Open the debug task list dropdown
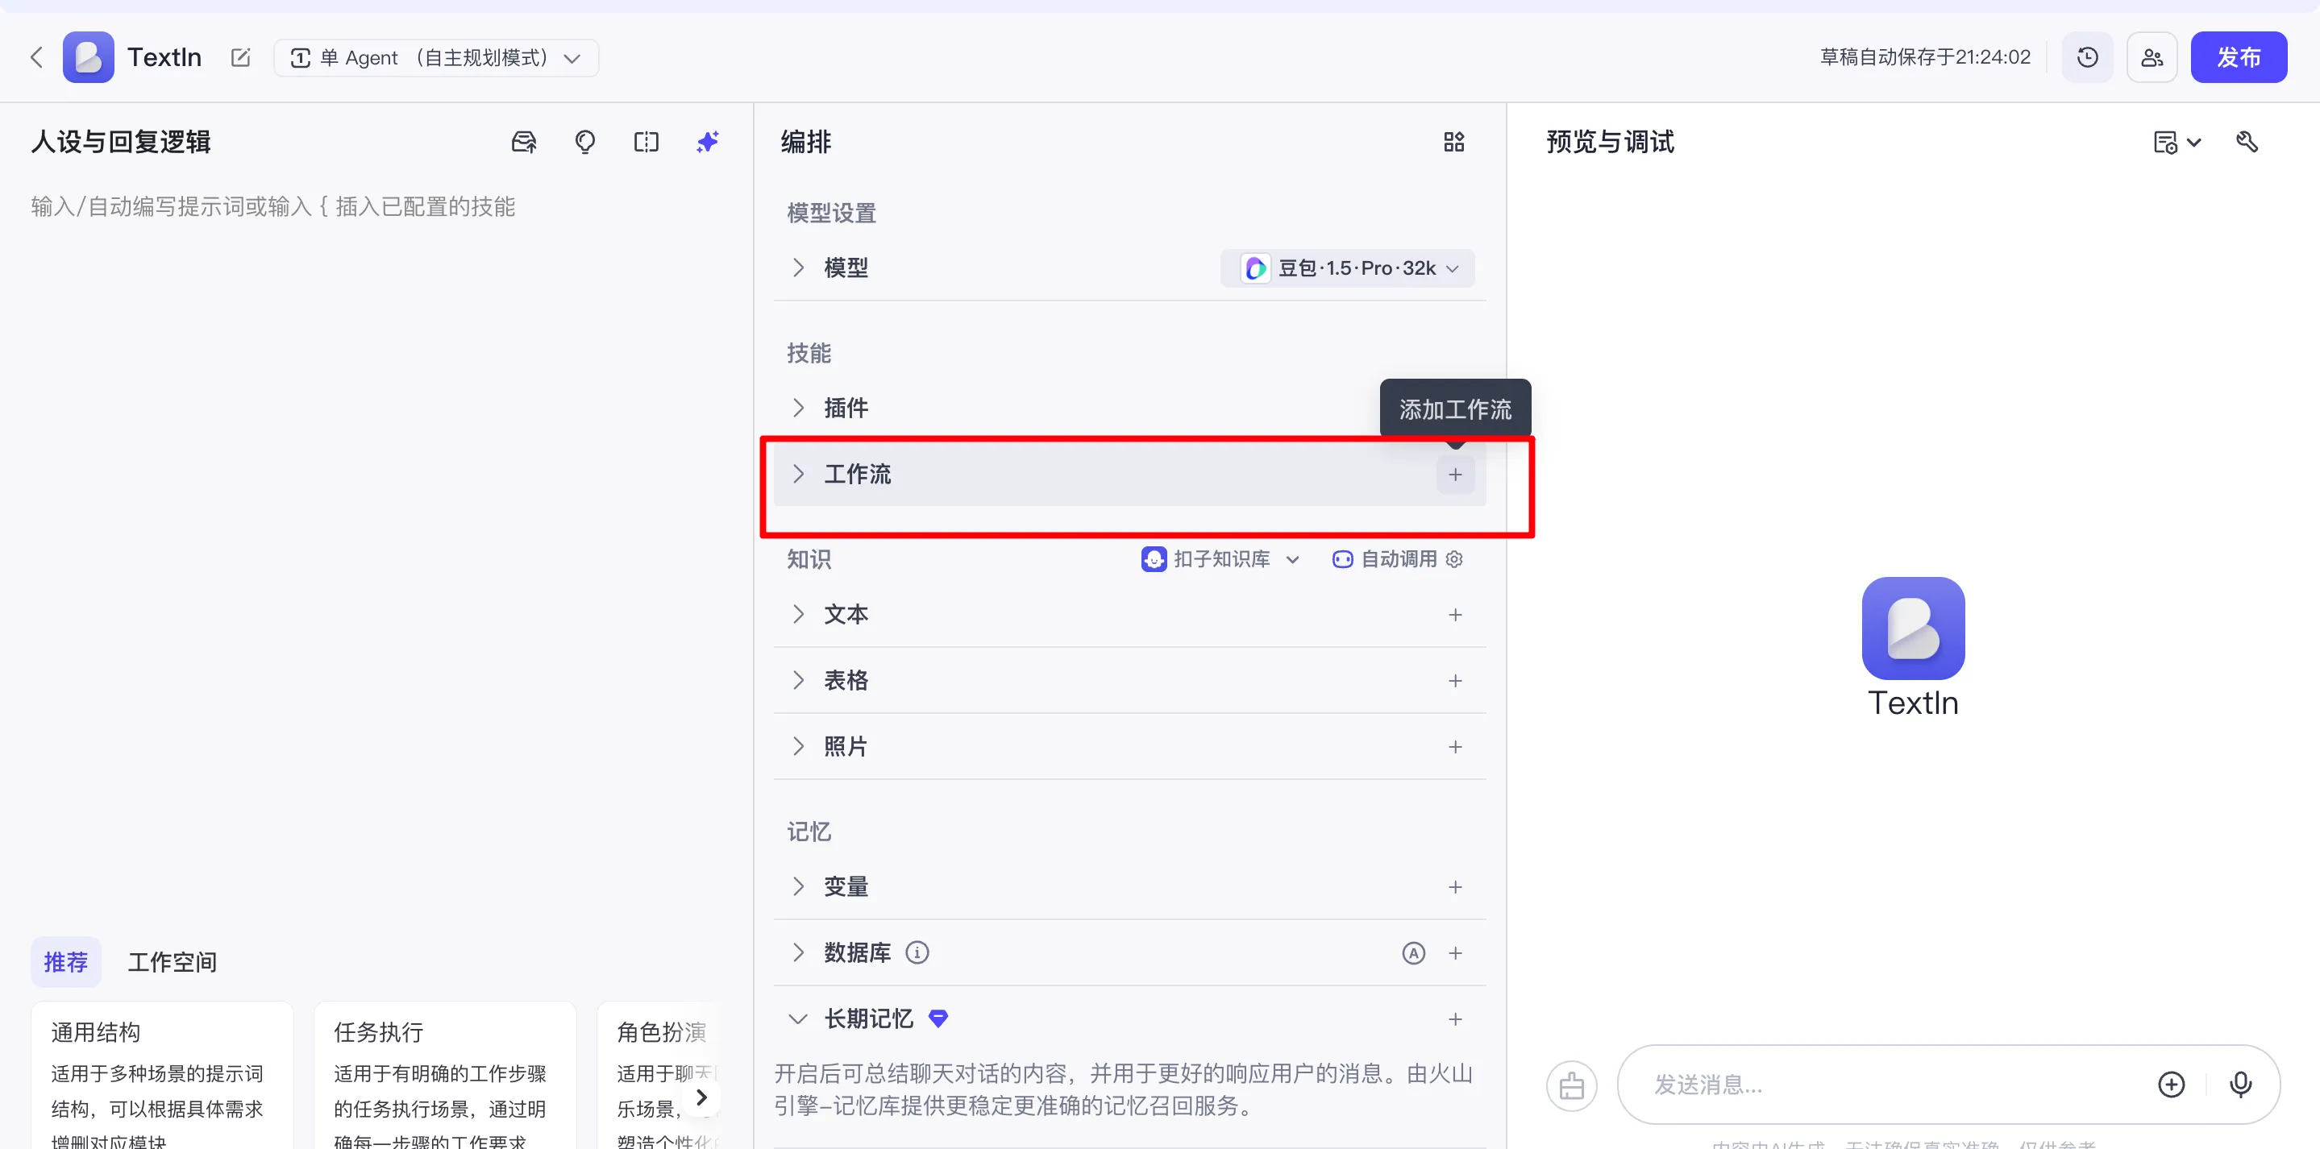 2177,143
